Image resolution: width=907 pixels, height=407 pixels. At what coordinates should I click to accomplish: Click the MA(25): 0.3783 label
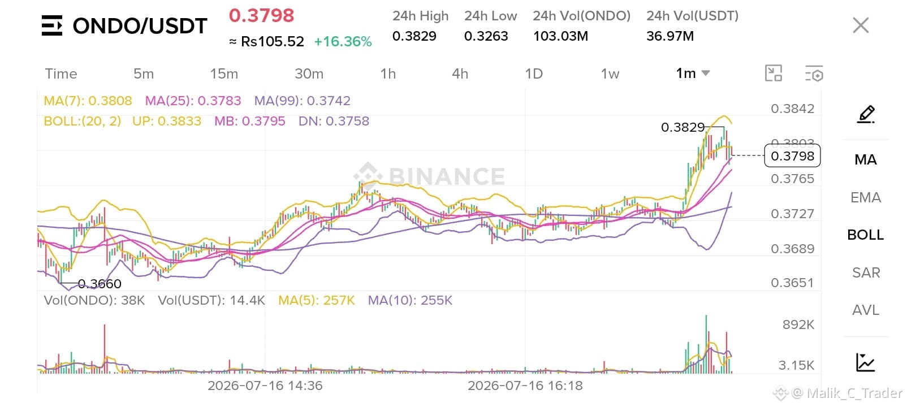pyautogui.click(x=193, y=101)
